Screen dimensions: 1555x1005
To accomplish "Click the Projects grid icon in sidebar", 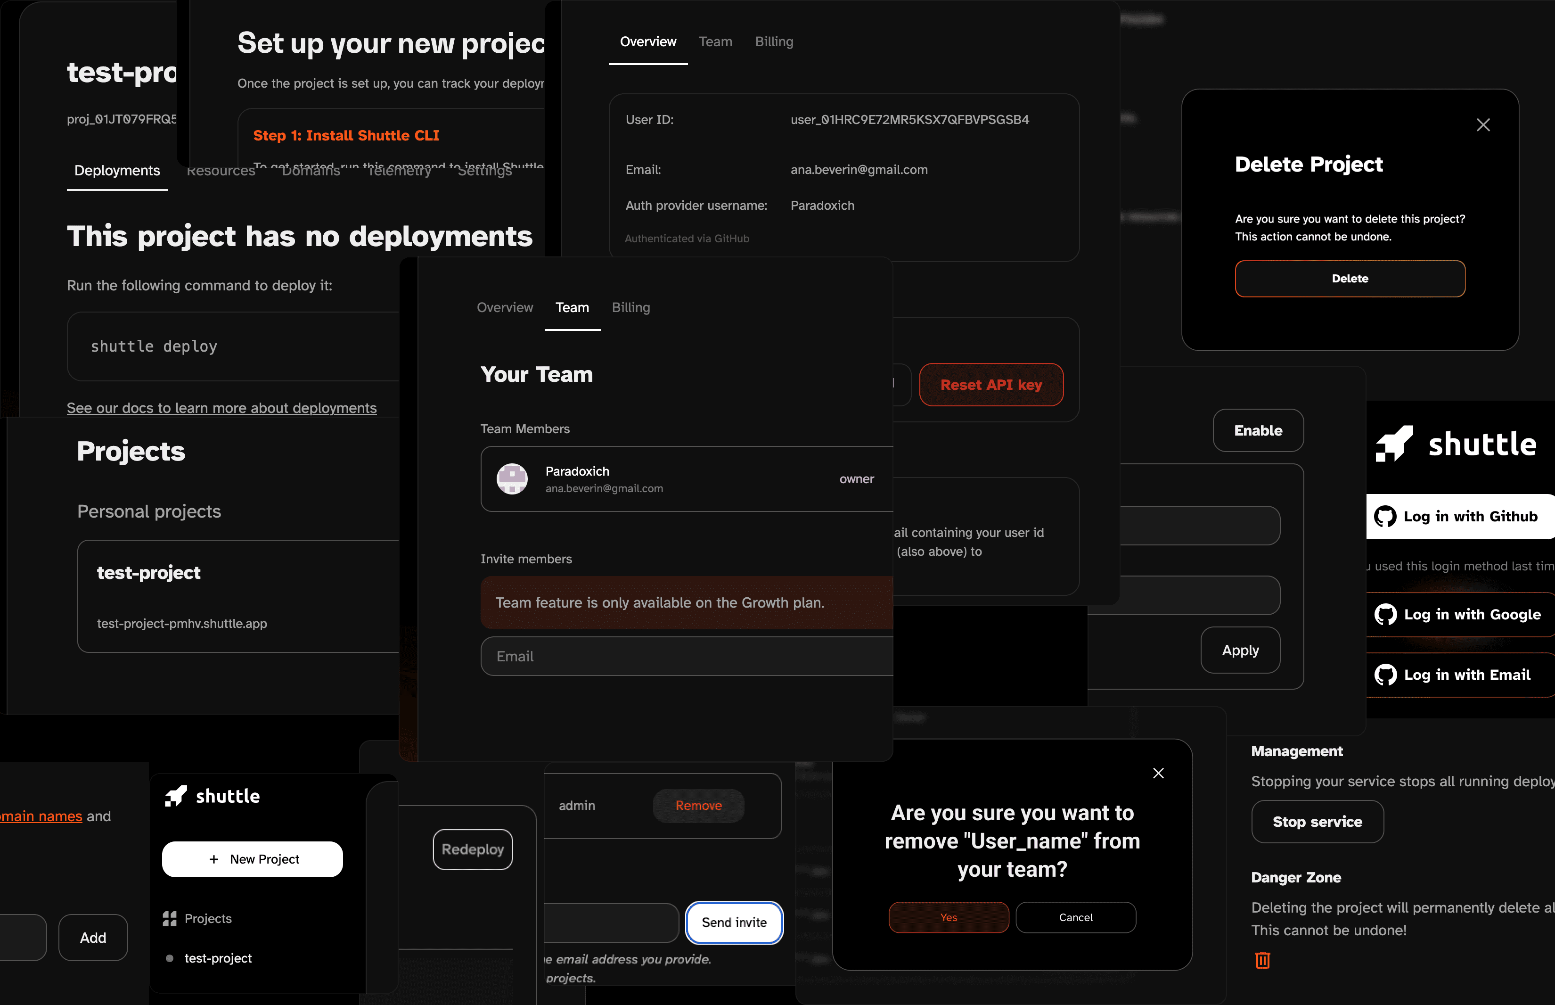I will pos(170,918).
